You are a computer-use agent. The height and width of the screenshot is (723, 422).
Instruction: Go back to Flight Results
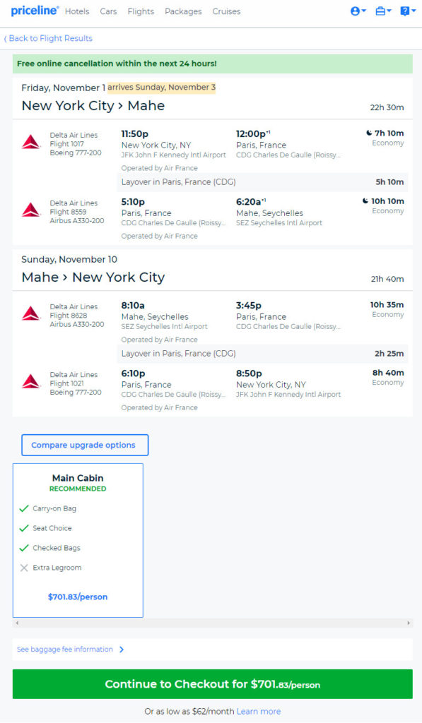click(49, 38)
